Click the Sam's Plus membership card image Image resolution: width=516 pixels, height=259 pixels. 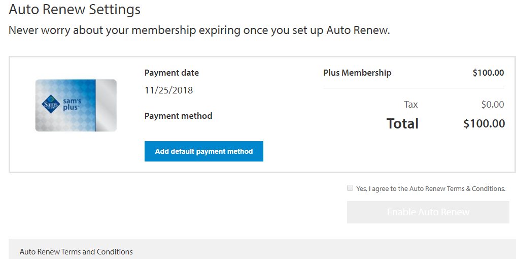point(76,106)
